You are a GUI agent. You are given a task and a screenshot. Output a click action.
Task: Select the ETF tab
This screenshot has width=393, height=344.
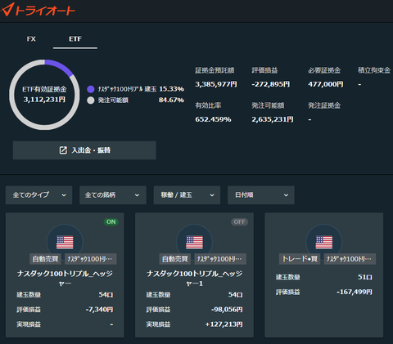[x=75, y=39]
